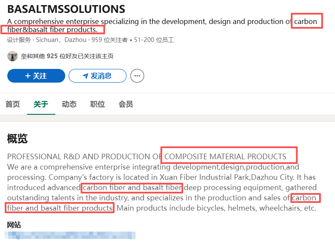The width and height of the screenshot is (335, 241).
Task: Click the 概览 overview heading
Action: [17, 138]
